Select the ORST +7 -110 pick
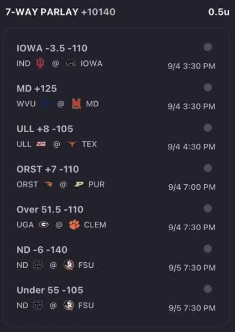The height and width of the screenshot is (332, 235). (x=48, y=169)
